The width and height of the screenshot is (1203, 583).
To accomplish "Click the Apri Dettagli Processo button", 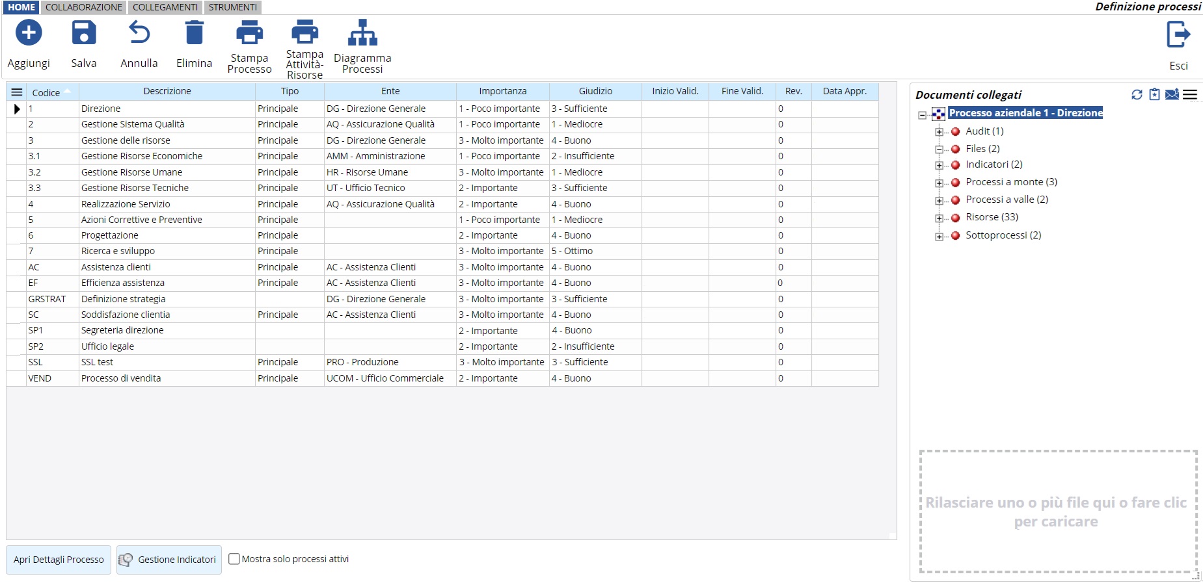I will click(x=59, y=560).
